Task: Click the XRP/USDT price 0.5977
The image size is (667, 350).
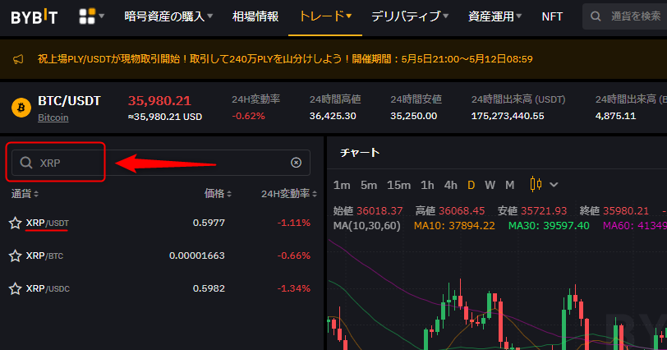Action: (209, 223)
